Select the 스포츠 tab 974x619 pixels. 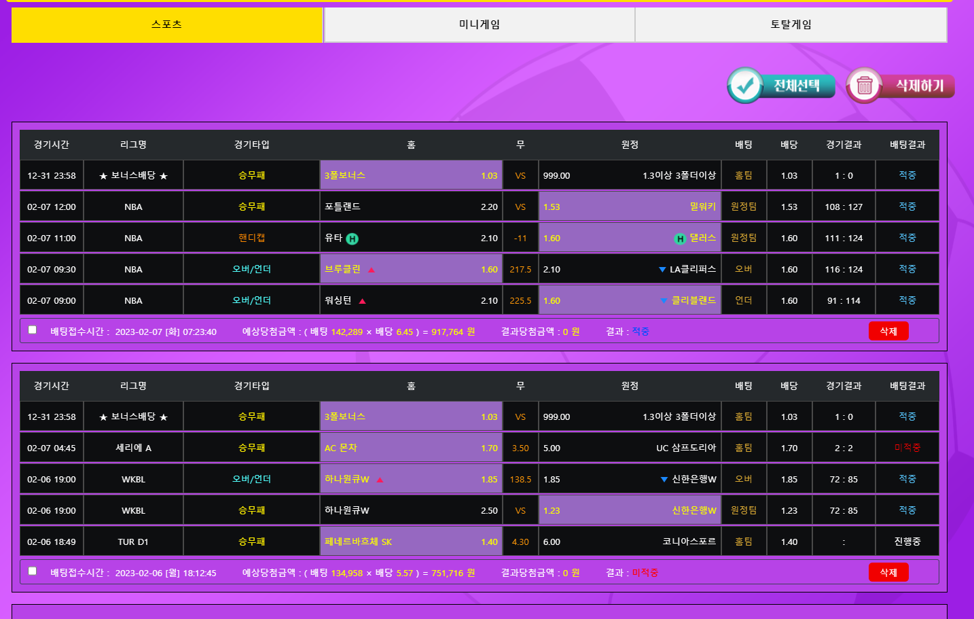click(167, 25)
